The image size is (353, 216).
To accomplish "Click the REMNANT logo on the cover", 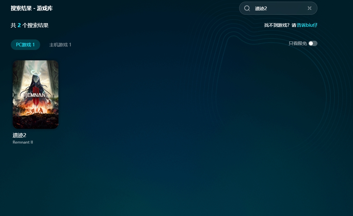I will [x=36, y=96].
